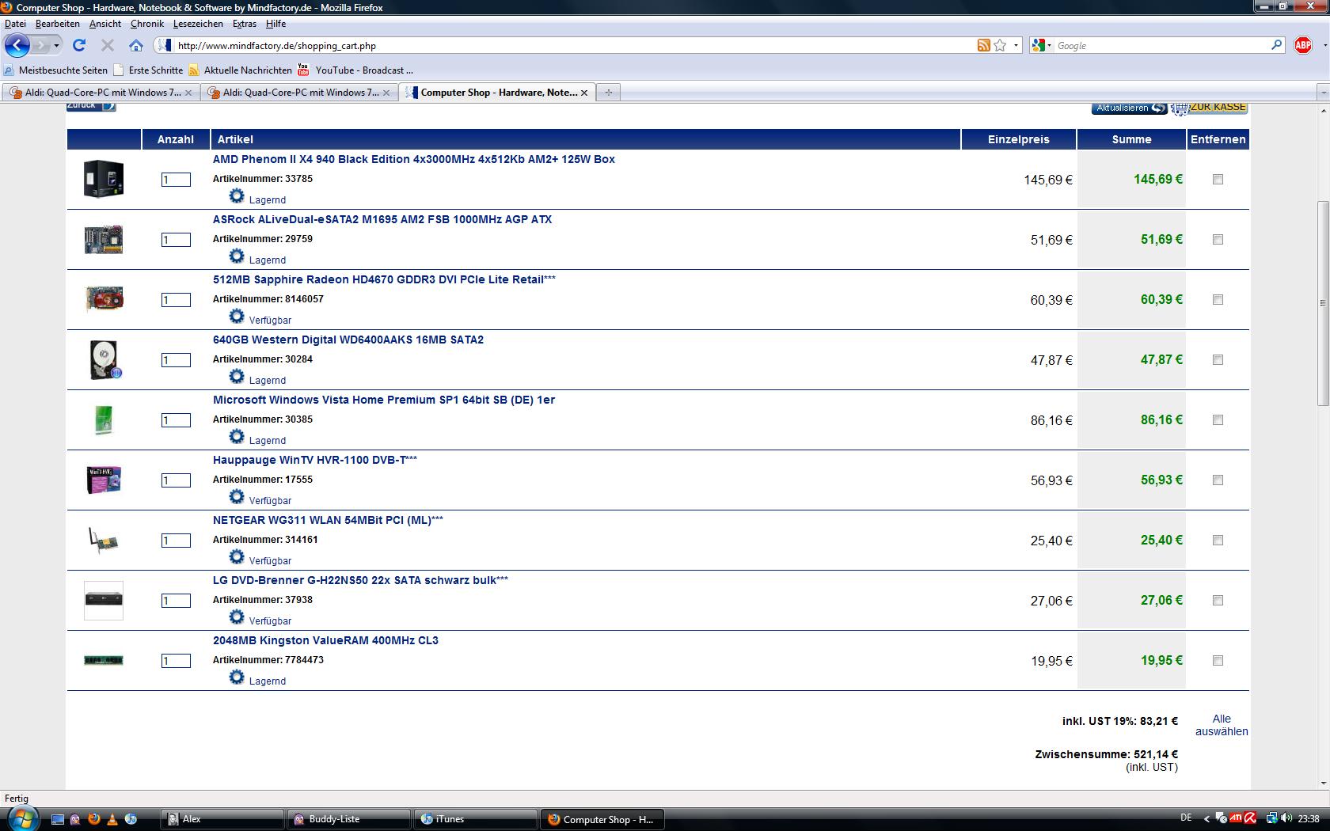Tick remove checkbox for AMD Phenom II
This screenshot has height=831, width=1330.
pos(1218,180)
